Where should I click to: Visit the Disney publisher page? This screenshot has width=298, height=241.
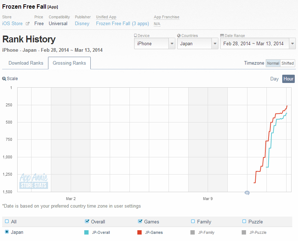coord(82,24)
